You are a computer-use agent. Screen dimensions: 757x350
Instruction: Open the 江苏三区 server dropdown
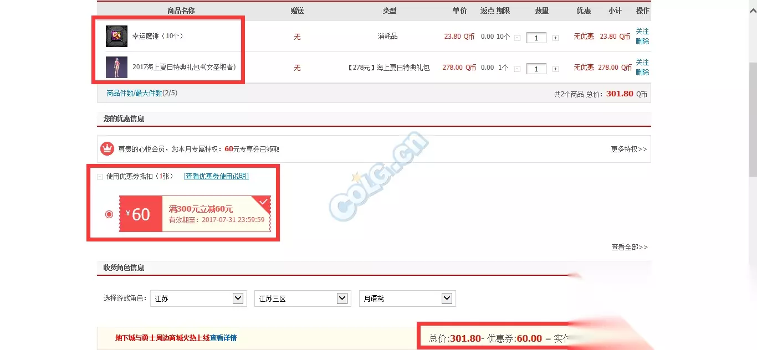pyautogui.click(x=303, y=298)
